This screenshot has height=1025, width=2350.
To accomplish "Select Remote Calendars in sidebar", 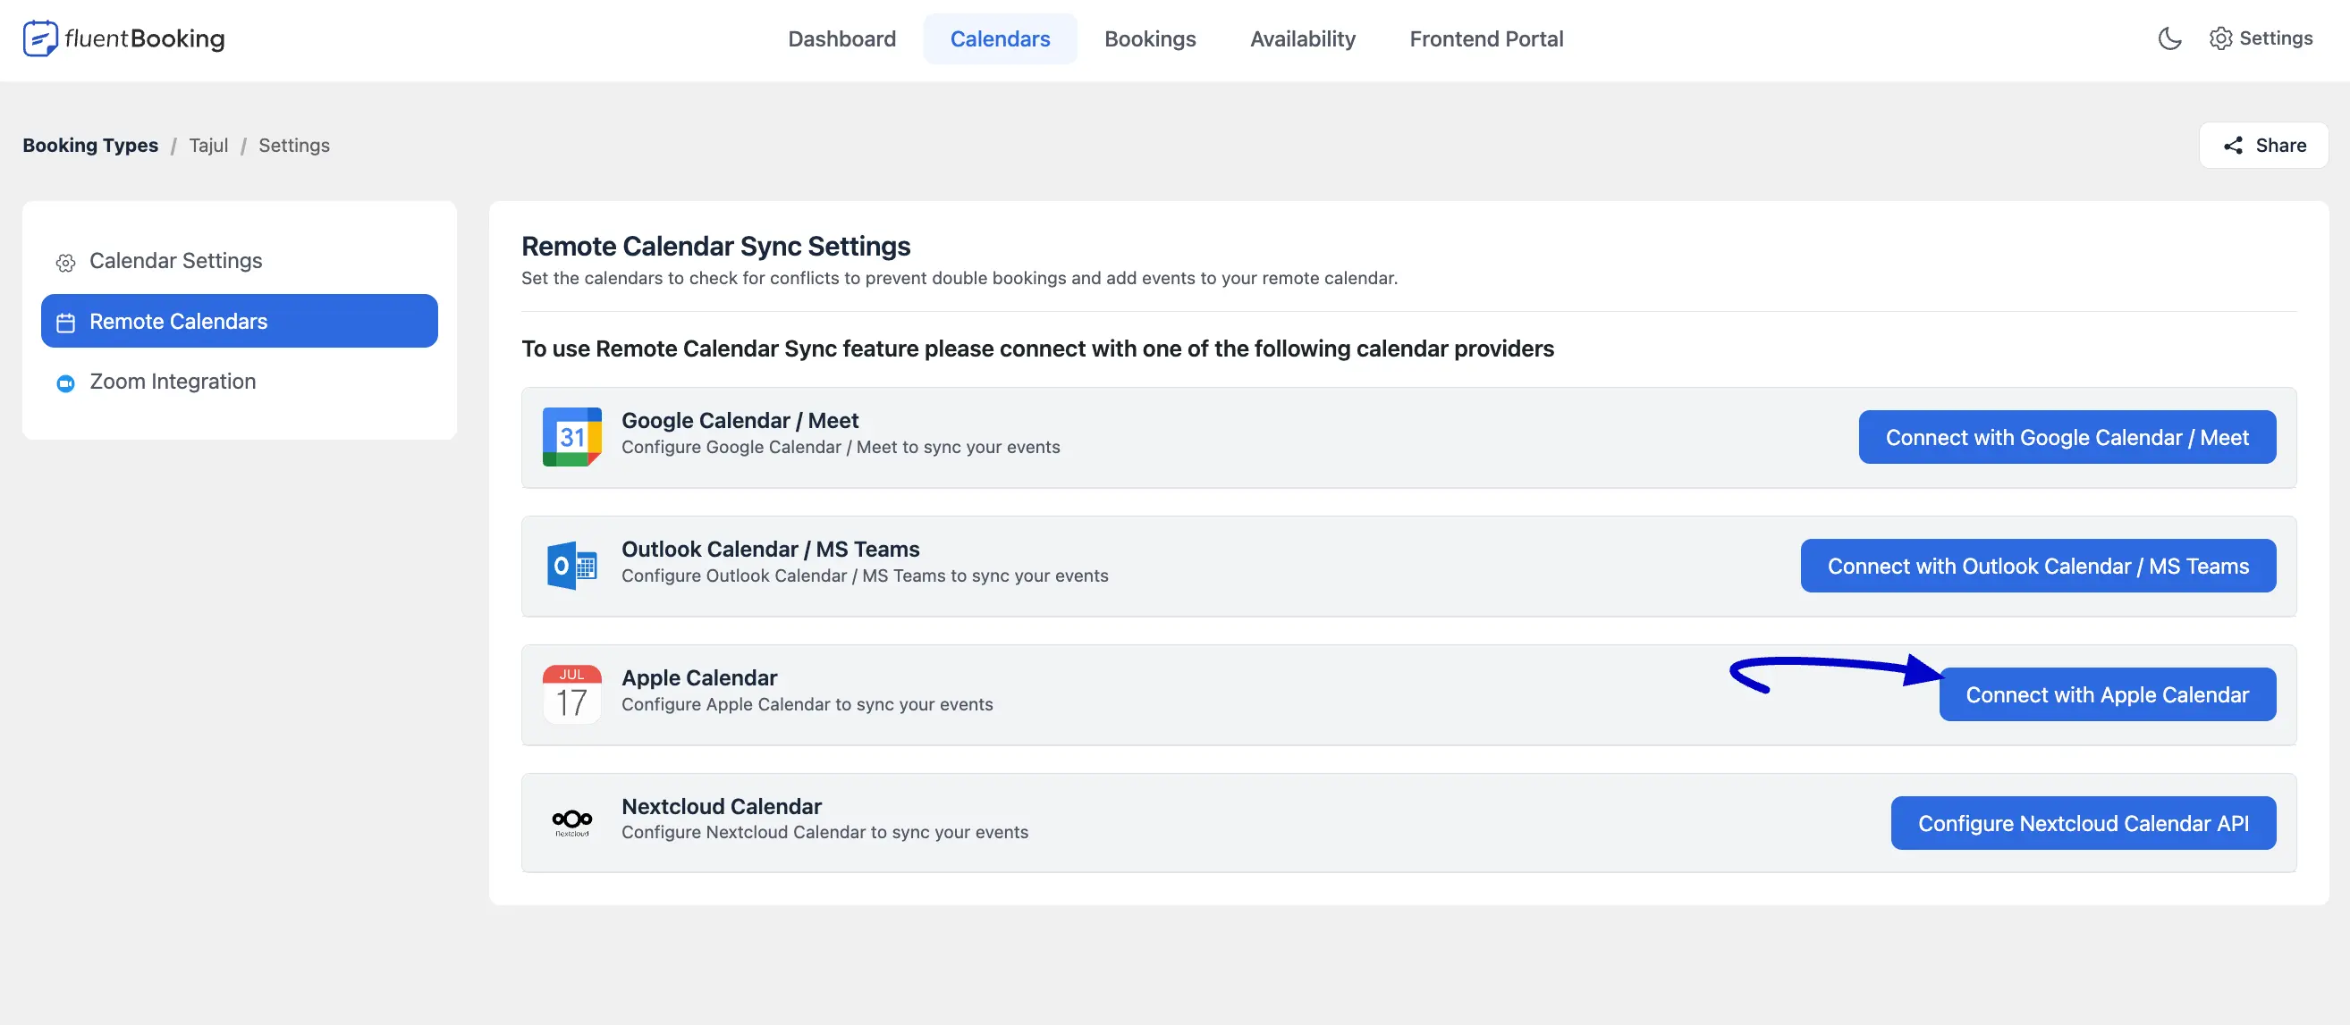I will 239,321.
